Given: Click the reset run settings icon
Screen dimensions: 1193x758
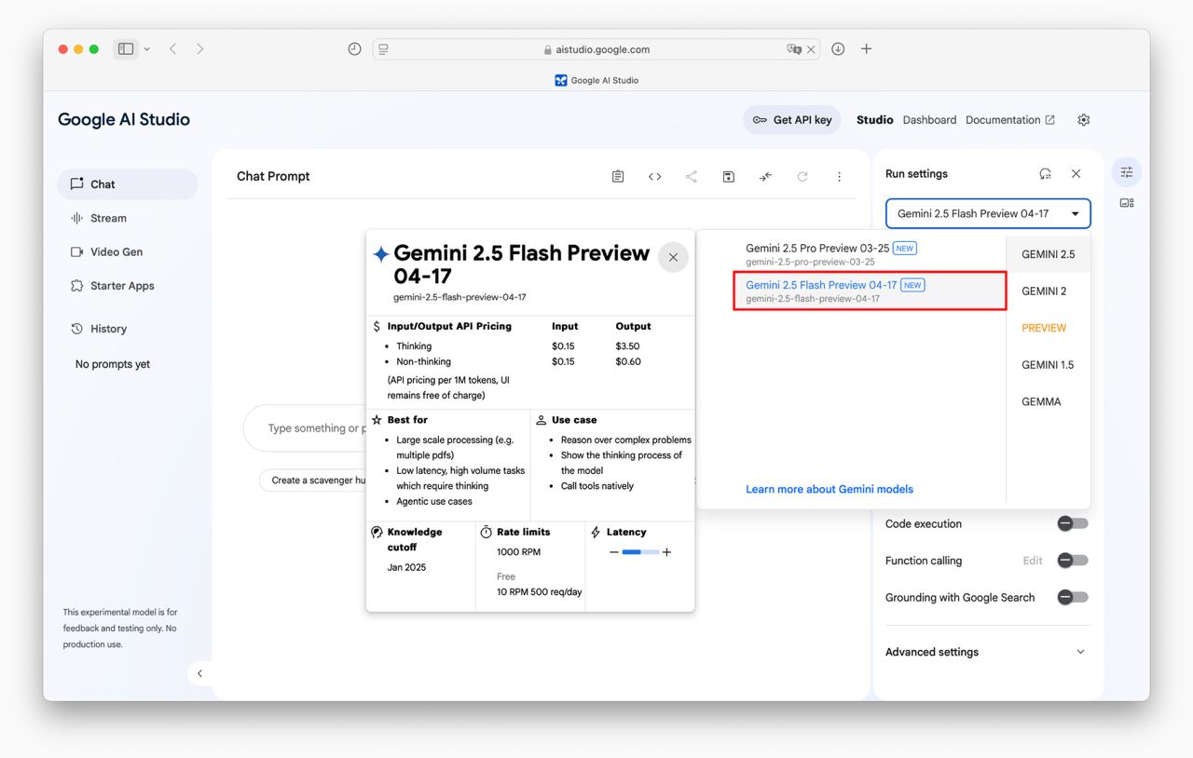Looking at the screenshot, I should pyautogui.click(x=1046, y=174).
